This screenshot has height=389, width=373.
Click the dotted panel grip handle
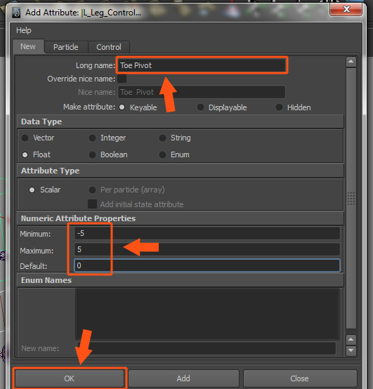[x=351, y=199]
